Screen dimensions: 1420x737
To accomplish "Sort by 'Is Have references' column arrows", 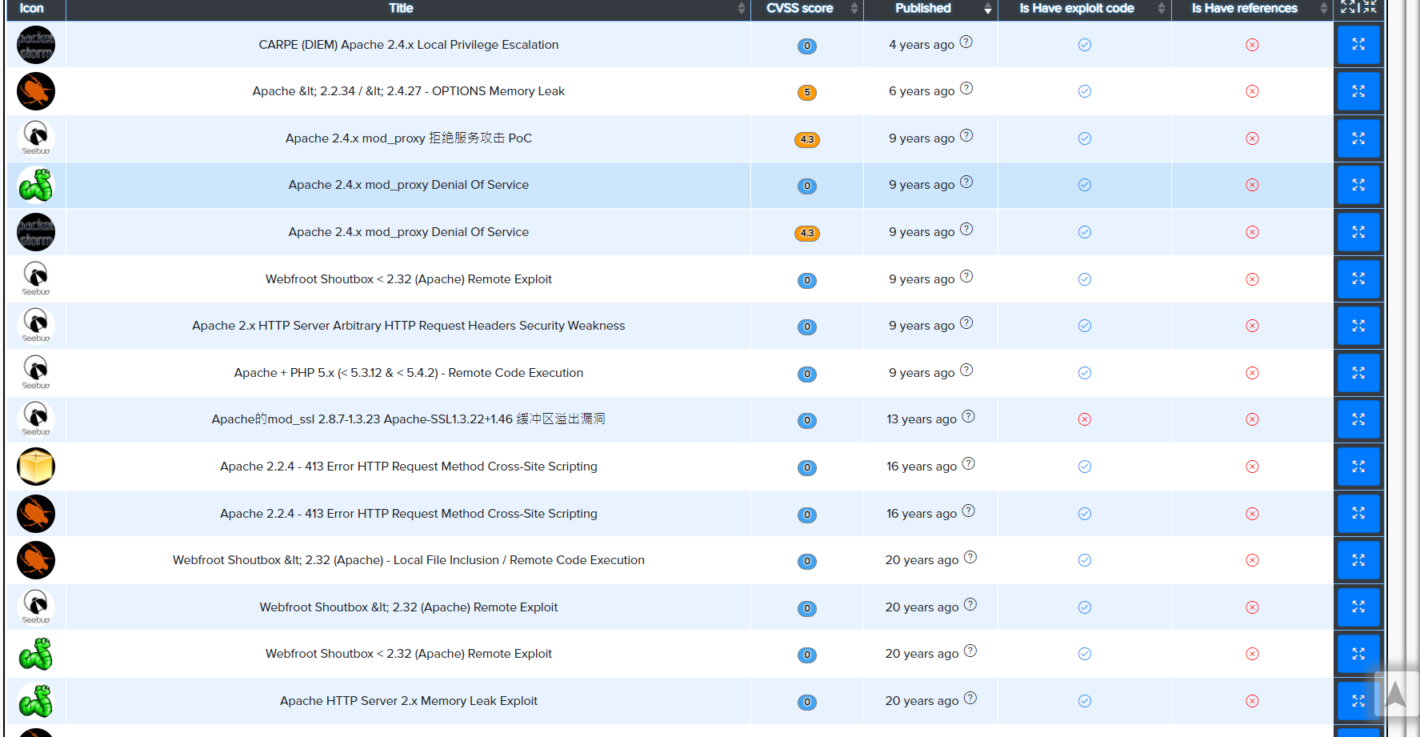I will (x=1324, y=8).
